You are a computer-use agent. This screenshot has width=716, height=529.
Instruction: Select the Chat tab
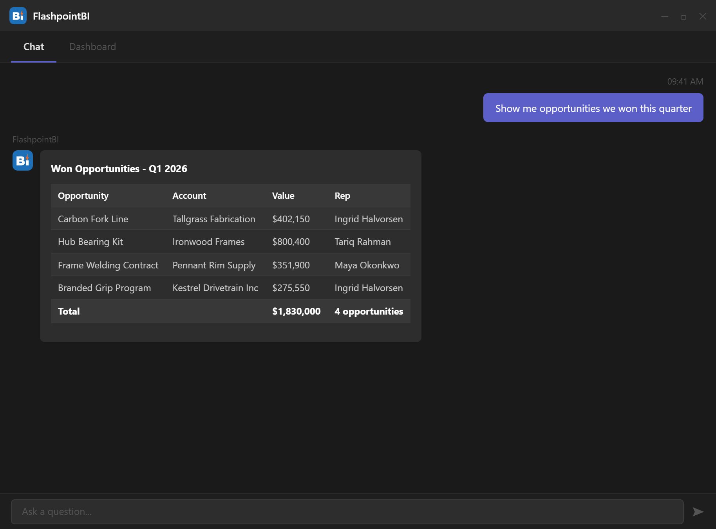click(x=34, y=47)
